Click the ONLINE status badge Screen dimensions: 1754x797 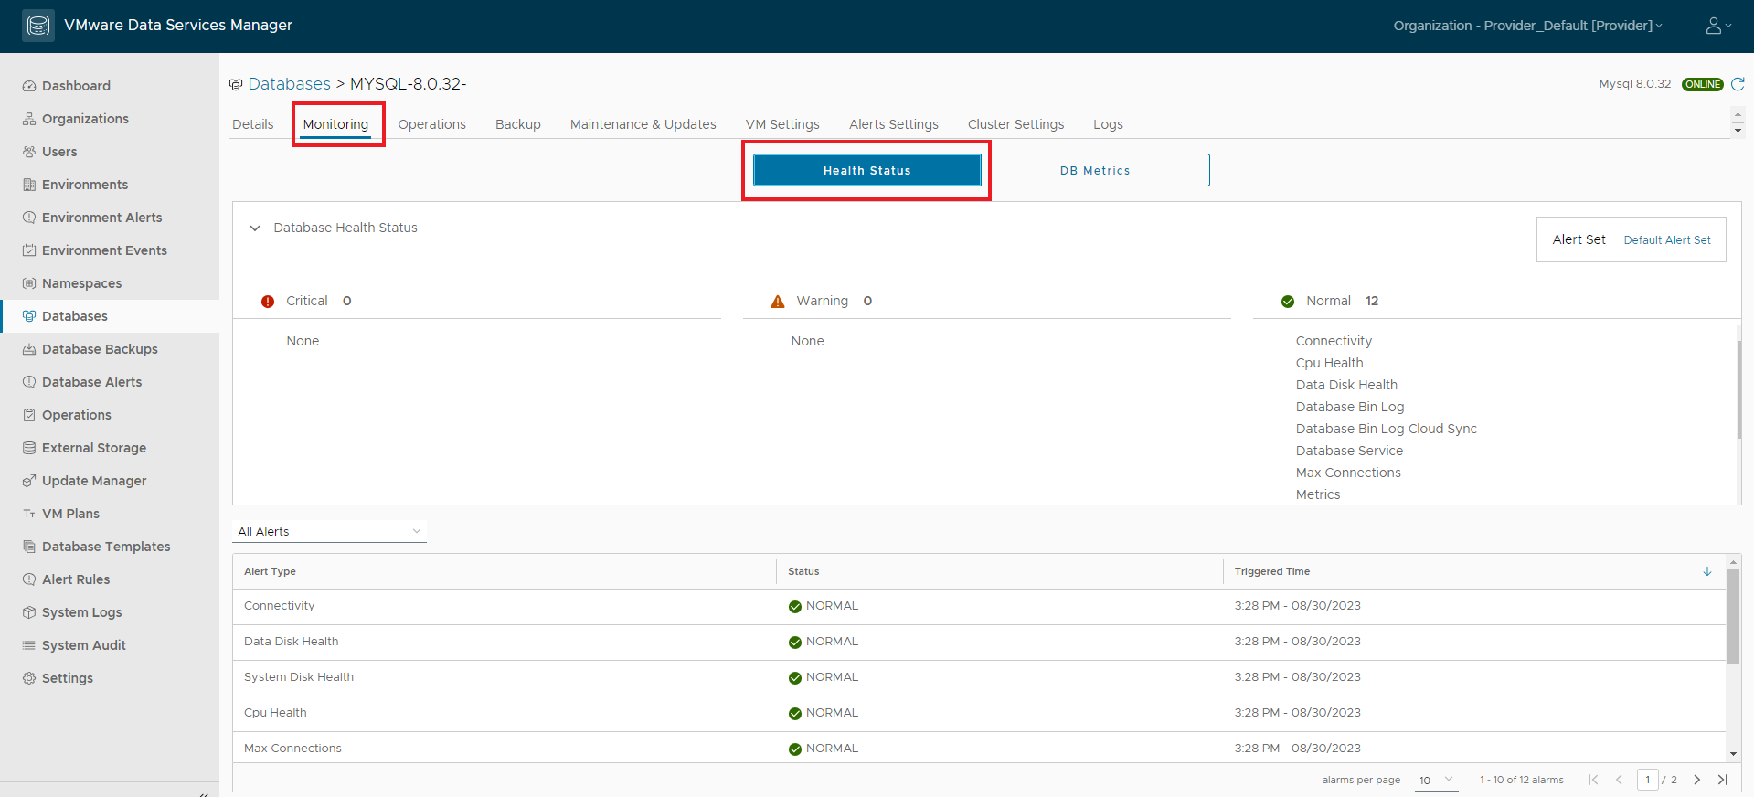[x=1702, y=84]
